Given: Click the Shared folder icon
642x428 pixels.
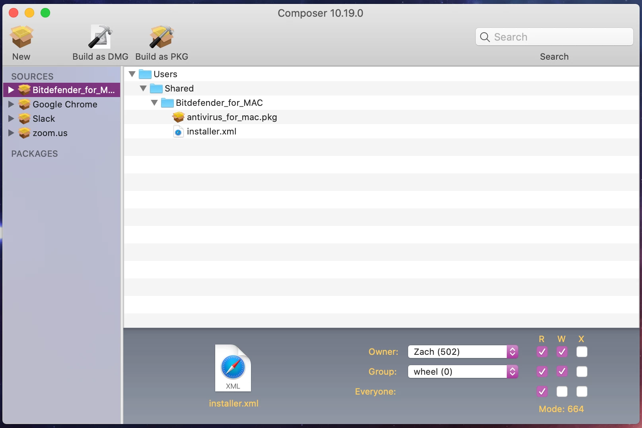Looking at the screenshot, I should coord(156,88).
